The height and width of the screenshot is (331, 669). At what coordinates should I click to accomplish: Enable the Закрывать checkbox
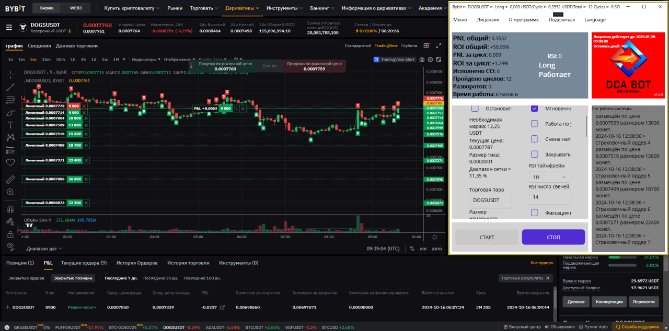point(535,154)
